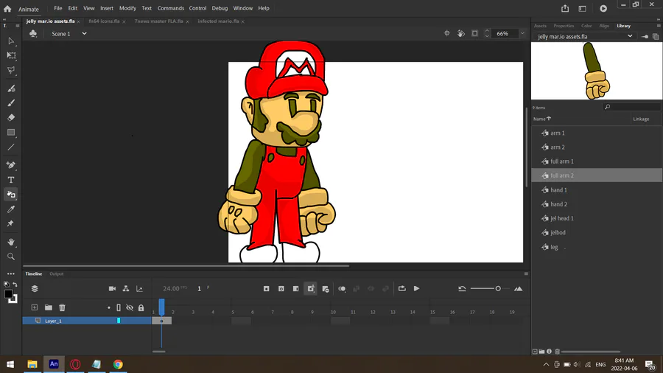Toggle Lock All Layers padlock
The height and width of the screenshot is (373, 663).
(x=141, y=307)
